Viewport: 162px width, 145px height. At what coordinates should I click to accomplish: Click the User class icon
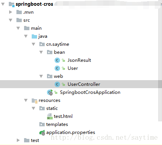click(57, 68)
